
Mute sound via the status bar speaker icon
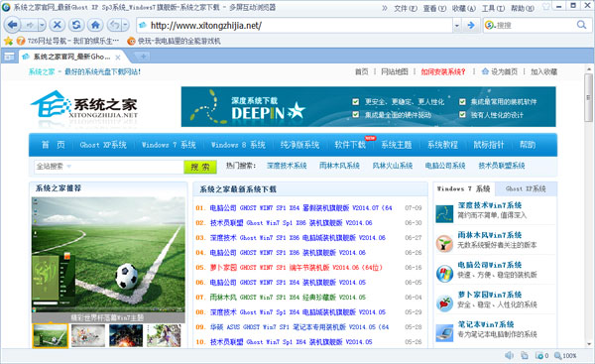click(509, 355)
